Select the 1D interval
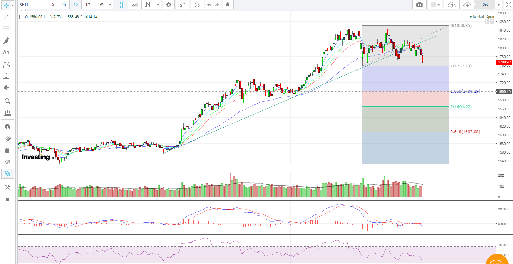Screen dimensions: 513x264 click(x=76, y=5)
